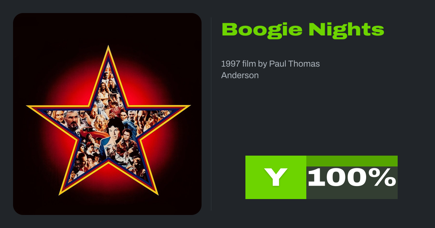Click the black rounded corner of the poster
435x228 pixels.
click(x=17, y=17)
